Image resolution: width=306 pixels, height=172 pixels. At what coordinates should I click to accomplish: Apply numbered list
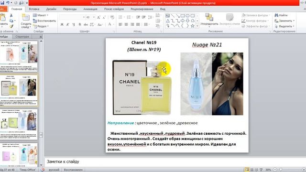[x=129, y=17]
